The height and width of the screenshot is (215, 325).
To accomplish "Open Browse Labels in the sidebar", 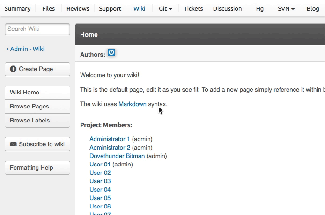I will (30, 121).
